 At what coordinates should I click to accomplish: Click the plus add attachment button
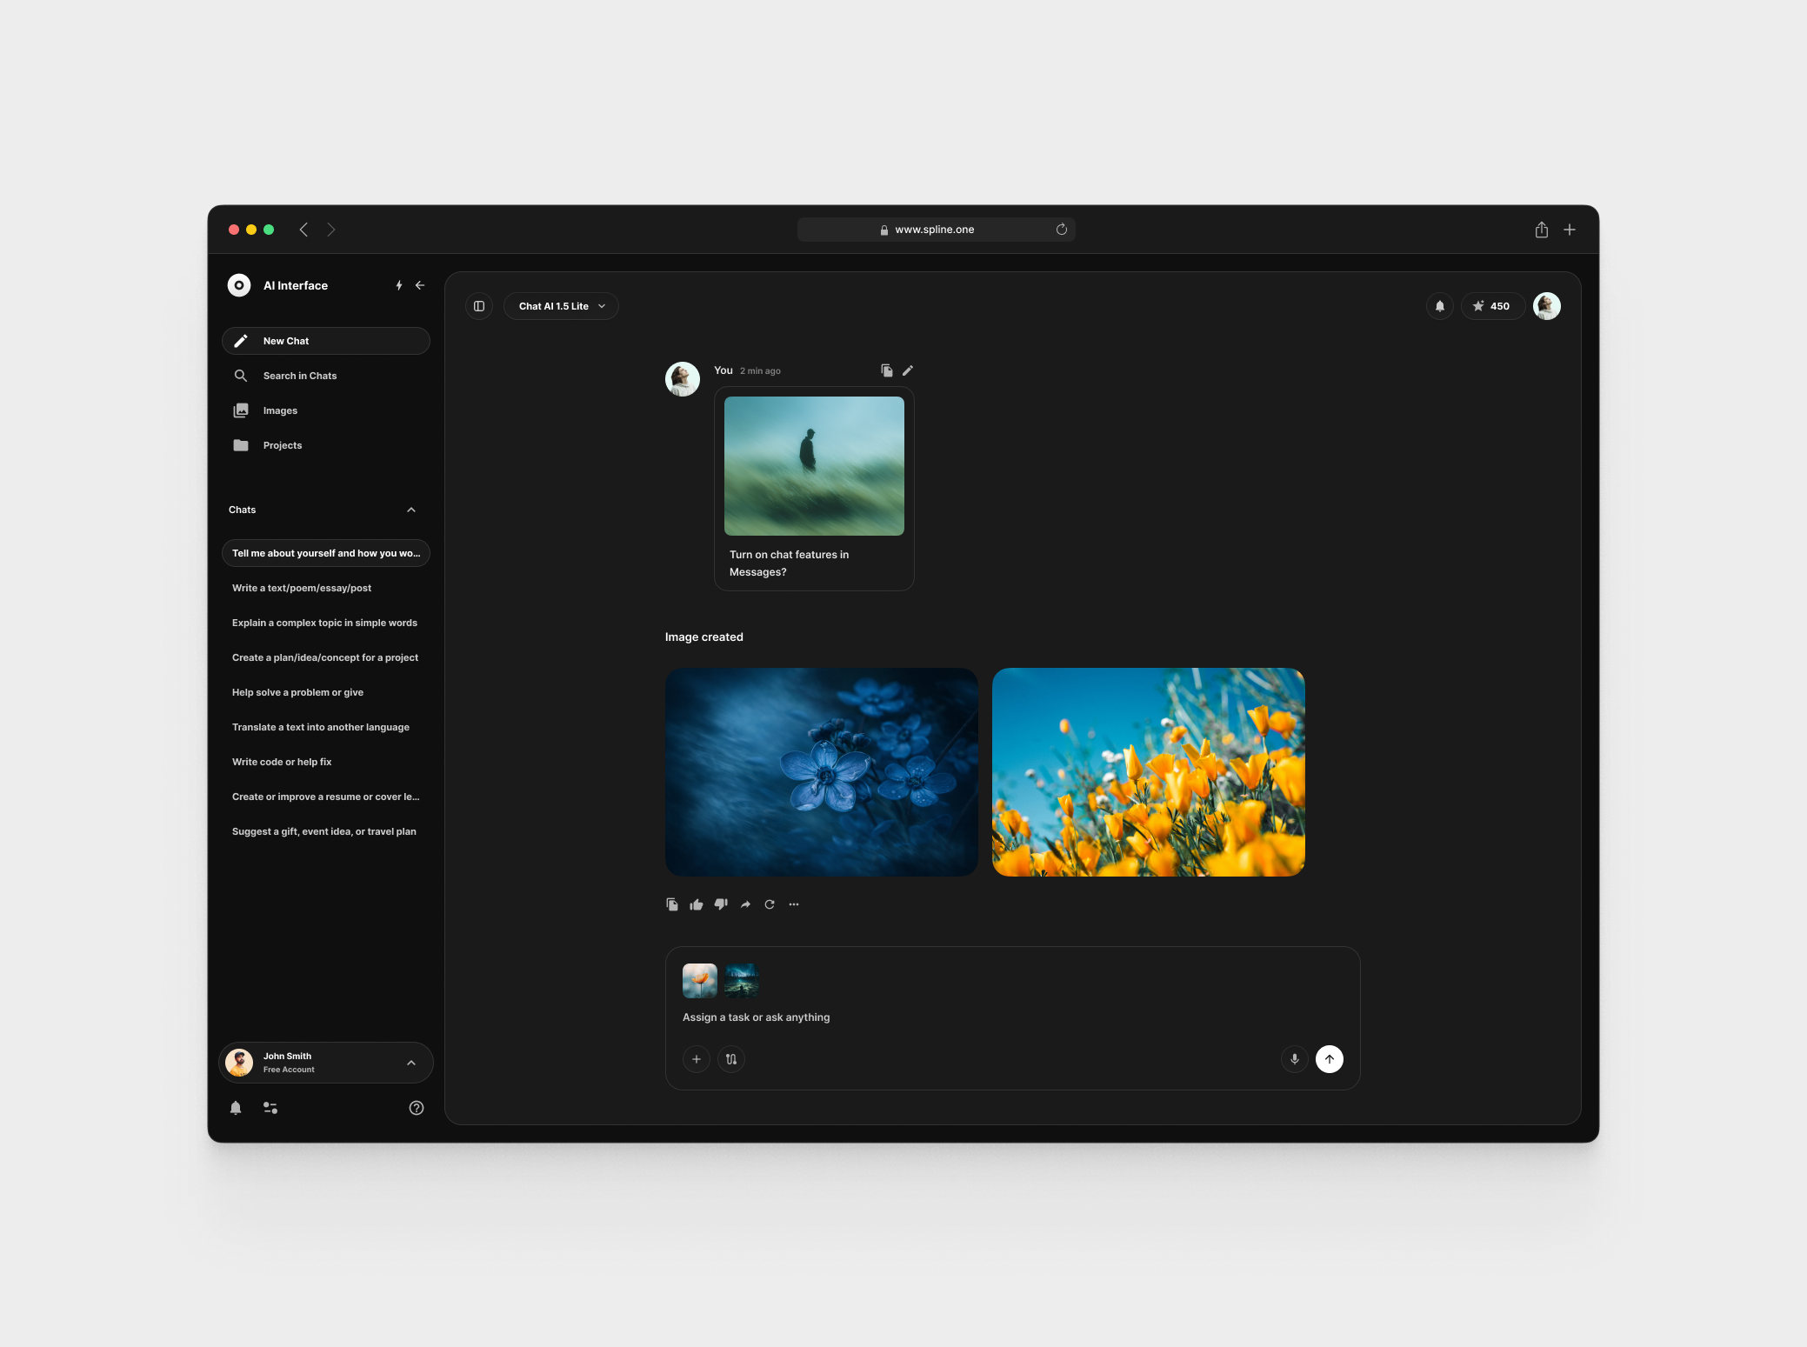click(697, 1059)
